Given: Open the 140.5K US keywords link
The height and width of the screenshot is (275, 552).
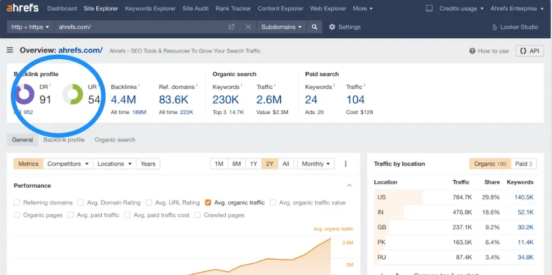Looking at the screenshot, I should pyautogui.click(x=524, y=197).
